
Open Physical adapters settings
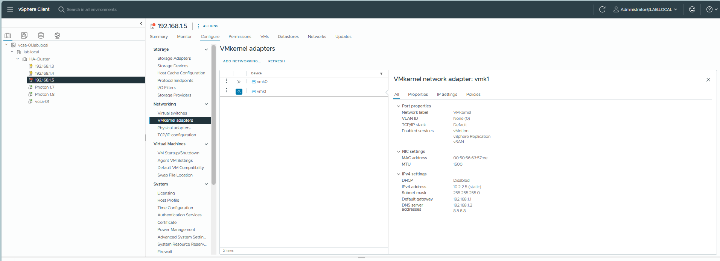(174, 128)
